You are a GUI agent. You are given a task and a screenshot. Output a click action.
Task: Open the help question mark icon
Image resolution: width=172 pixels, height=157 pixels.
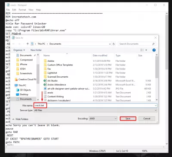[154, 50]
